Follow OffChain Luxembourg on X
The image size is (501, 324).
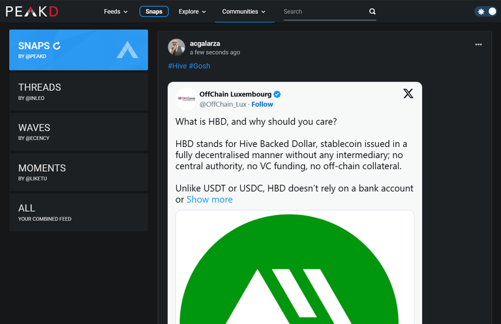pyautogui.click(x=262, y=105)
